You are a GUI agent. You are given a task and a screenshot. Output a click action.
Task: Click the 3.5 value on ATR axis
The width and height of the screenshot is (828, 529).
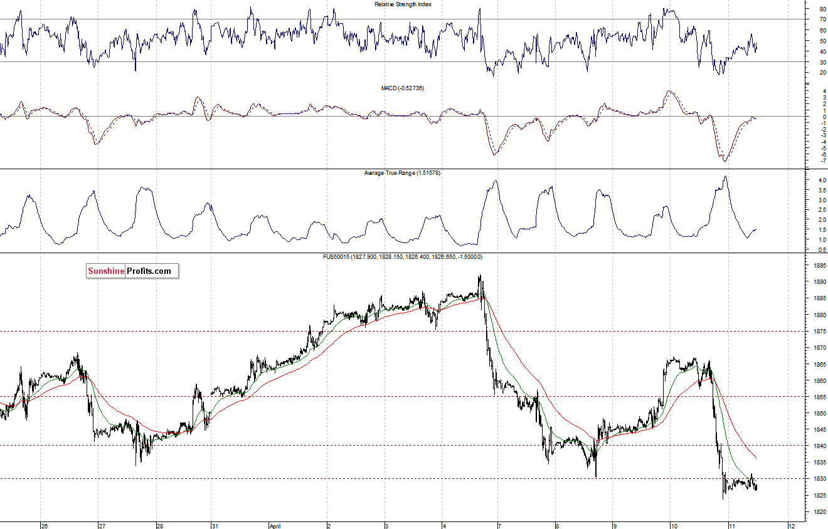point(821,191)
